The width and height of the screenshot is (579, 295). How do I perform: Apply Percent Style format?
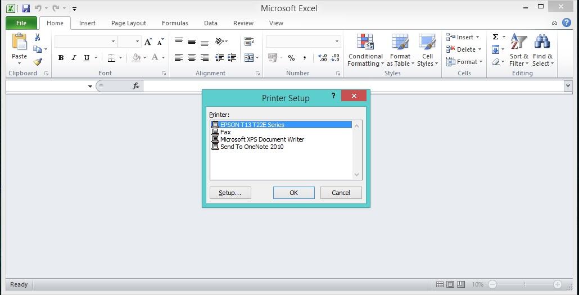click(291, 58)
